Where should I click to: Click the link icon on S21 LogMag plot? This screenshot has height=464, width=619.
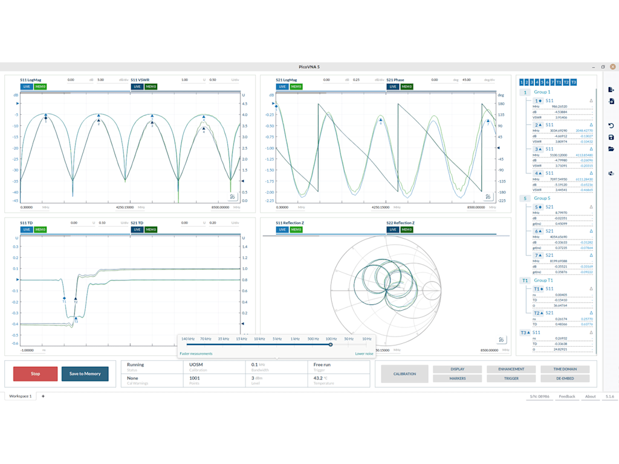488,196
